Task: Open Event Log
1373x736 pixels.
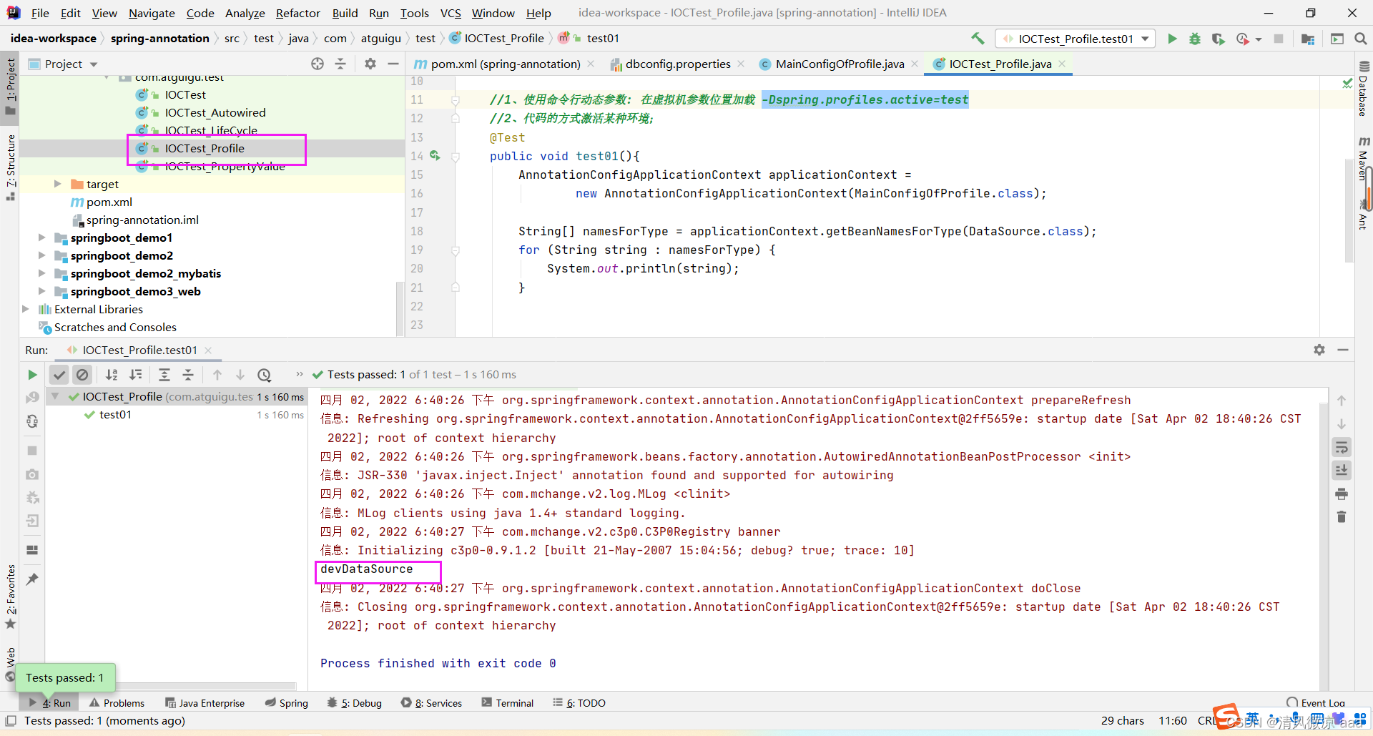Action: point(1316,703)
